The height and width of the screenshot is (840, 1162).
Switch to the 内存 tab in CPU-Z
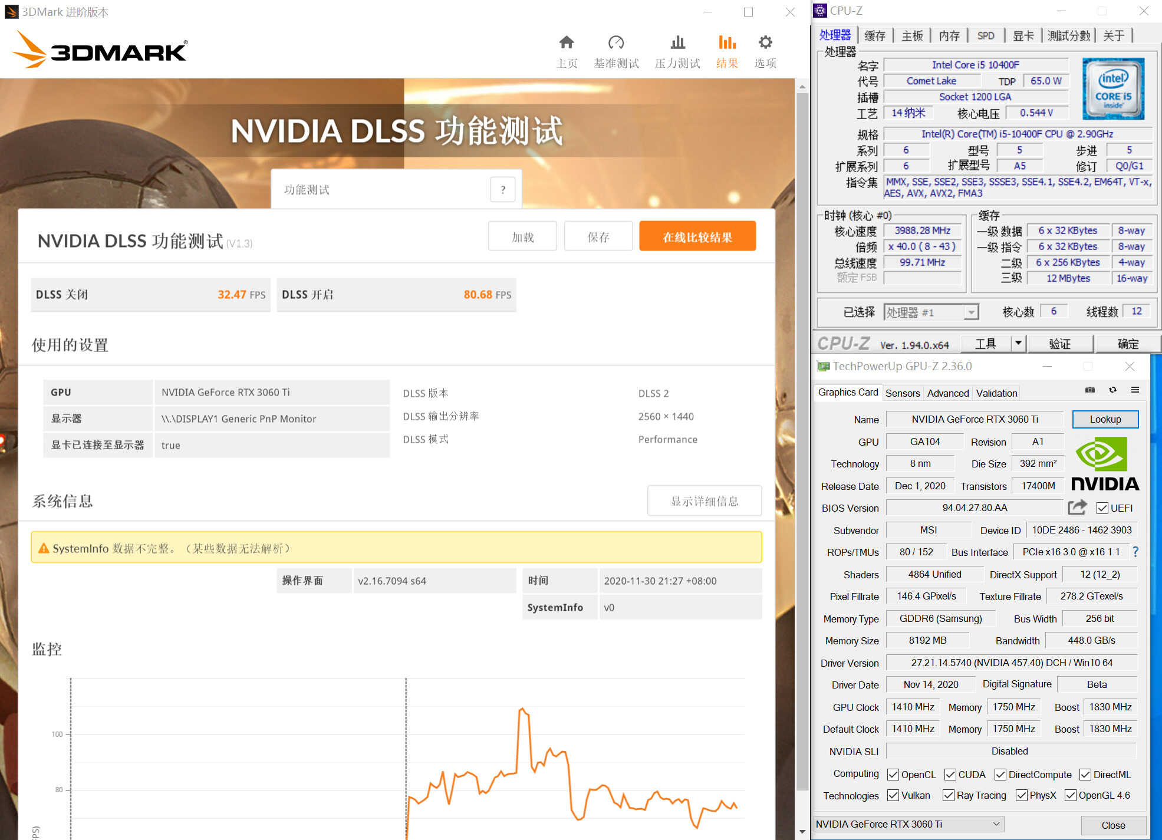pyautogui.click(x=949, y=36)
